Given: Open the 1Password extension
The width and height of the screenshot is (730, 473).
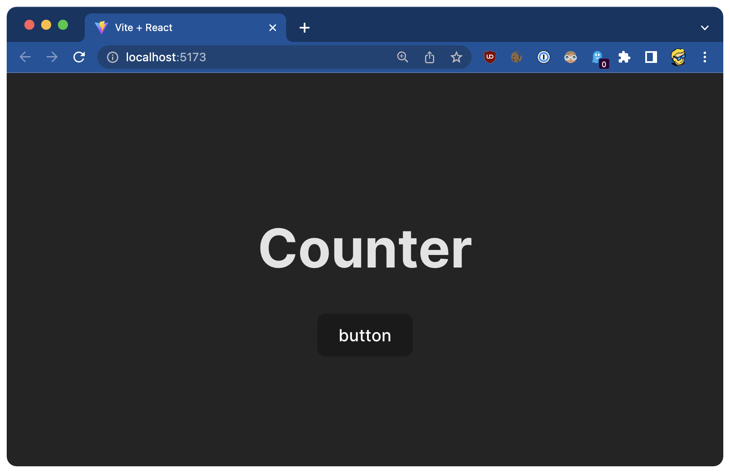Looking at the screenshot, I should [543, 57].
